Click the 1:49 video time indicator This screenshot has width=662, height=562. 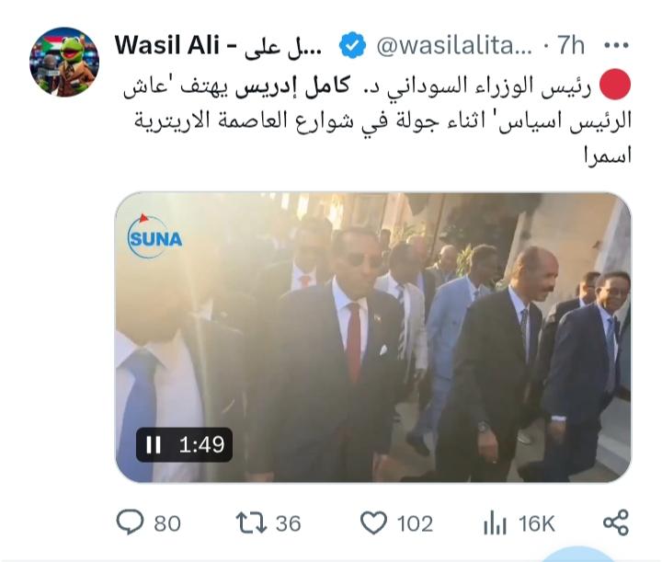tap(201, 444)
